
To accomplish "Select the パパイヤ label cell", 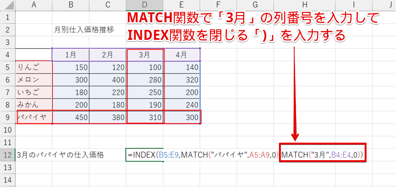I will pyautogui.click(x=34, y=117).
